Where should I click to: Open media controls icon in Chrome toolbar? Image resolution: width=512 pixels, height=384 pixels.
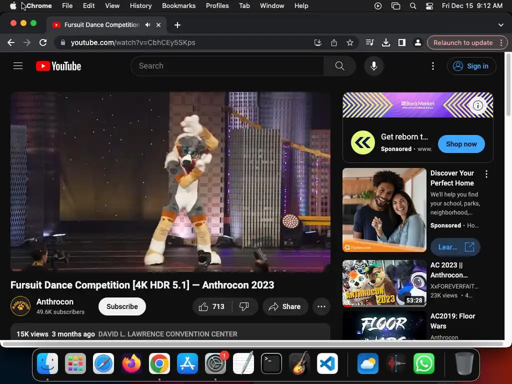pyautogui.click(x=369, y=42)
